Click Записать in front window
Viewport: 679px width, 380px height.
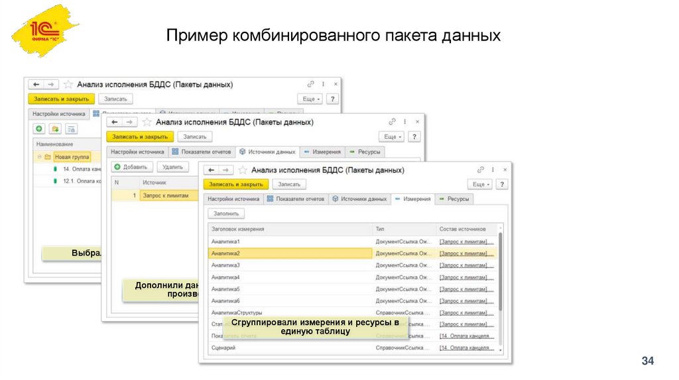pos(289,184)
